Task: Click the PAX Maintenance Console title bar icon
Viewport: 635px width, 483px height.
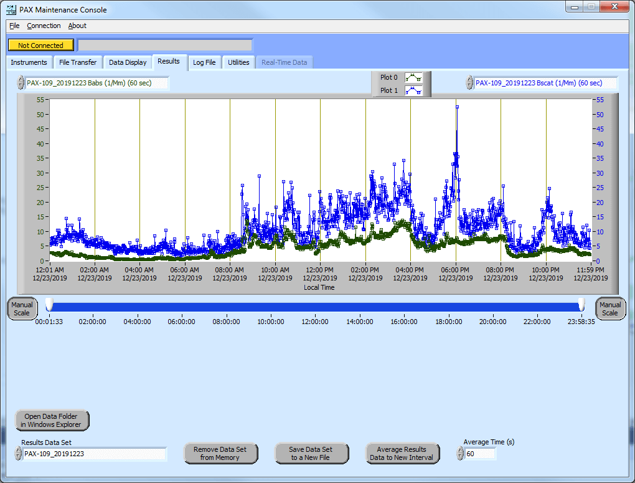Action: [x=11, y=9]
